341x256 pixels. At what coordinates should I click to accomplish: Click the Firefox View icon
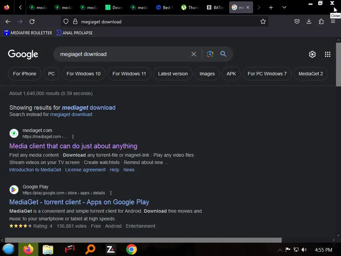pyautogui.click(x=7, y=7)
